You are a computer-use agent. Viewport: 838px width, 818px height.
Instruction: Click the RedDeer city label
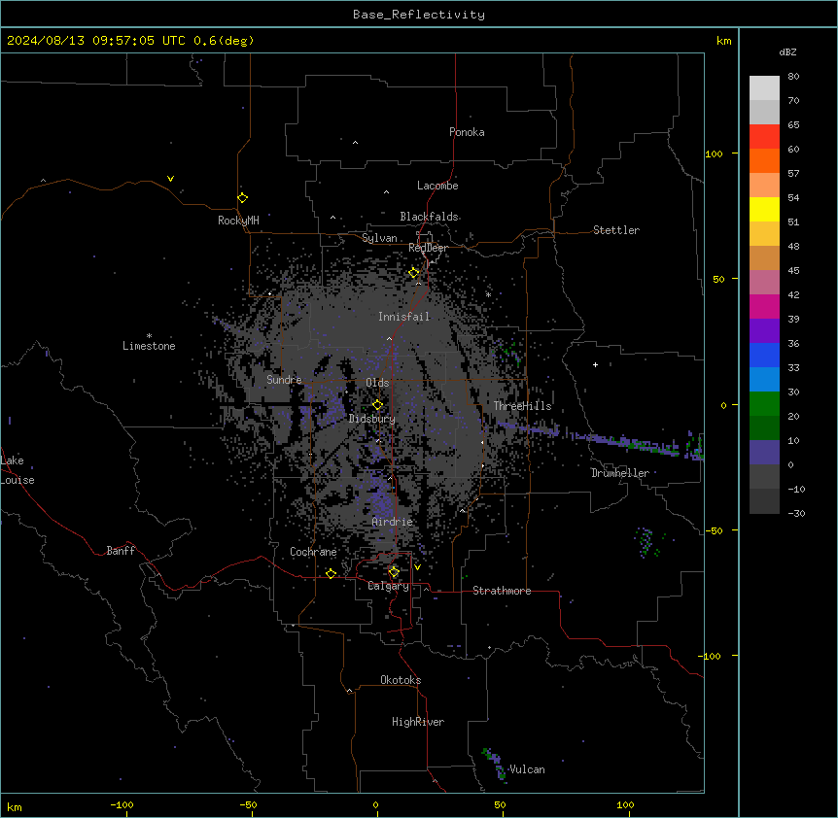428,248
